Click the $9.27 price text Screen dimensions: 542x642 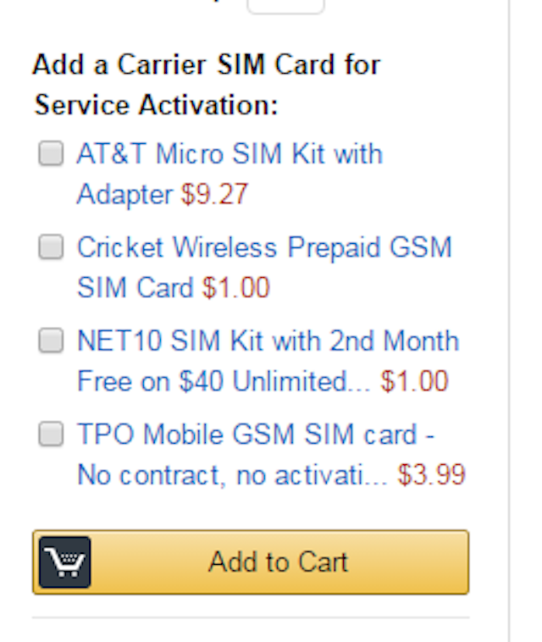click(214, 195)
